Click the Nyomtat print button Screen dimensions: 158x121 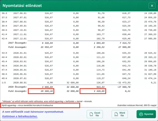pos(146,114)
